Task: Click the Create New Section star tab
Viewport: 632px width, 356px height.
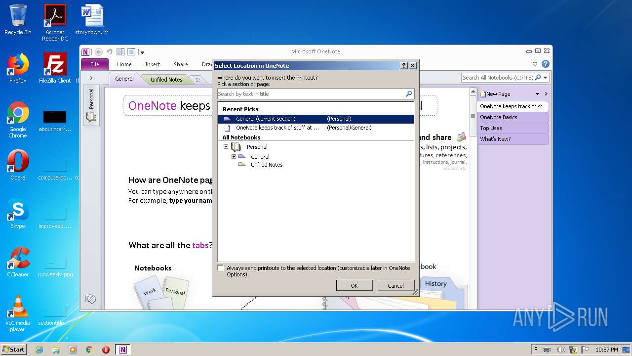Action: (197, 80)
